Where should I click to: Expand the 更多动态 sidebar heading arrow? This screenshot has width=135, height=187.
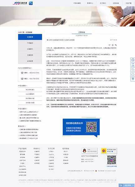click(x=25, y=126)
